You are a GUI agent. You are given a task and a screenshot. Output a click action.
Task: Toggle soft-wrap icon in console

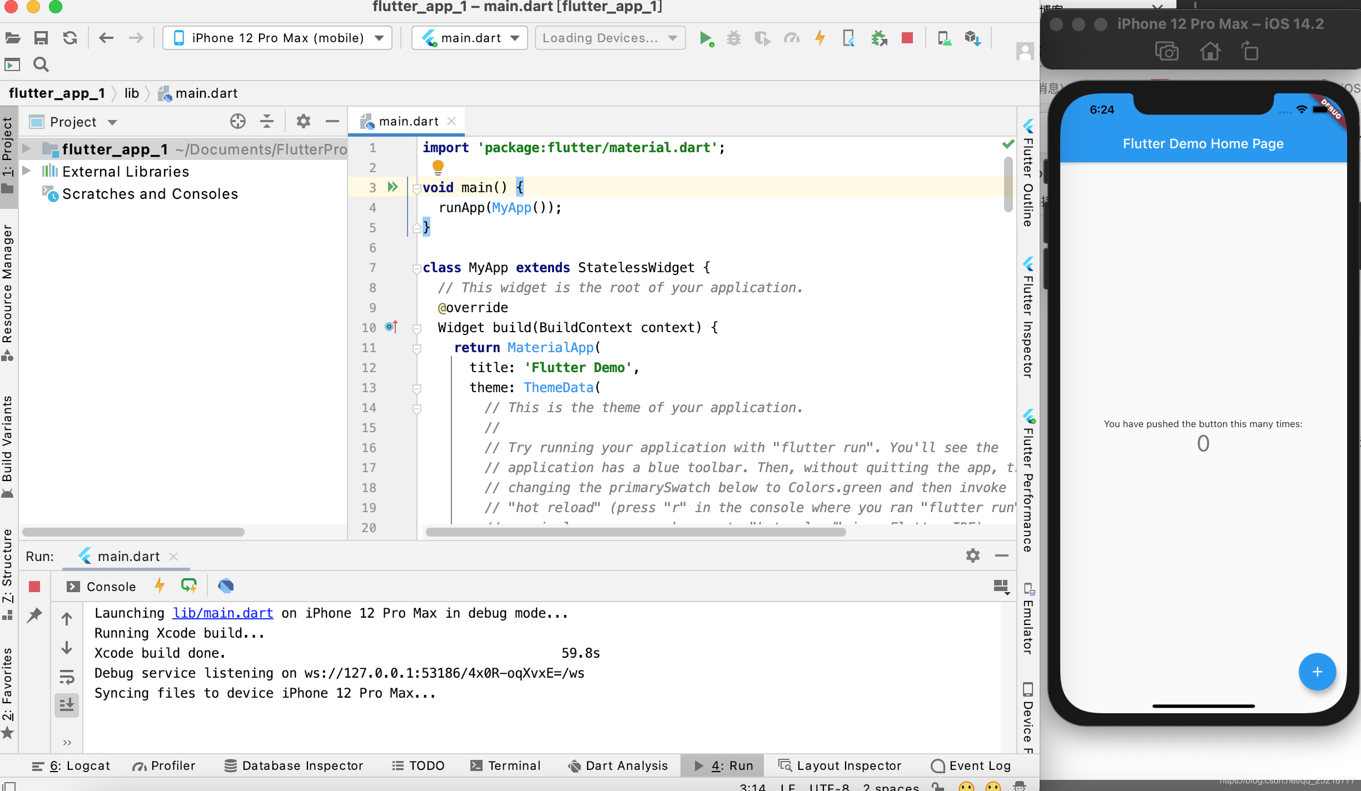point(67,677)
